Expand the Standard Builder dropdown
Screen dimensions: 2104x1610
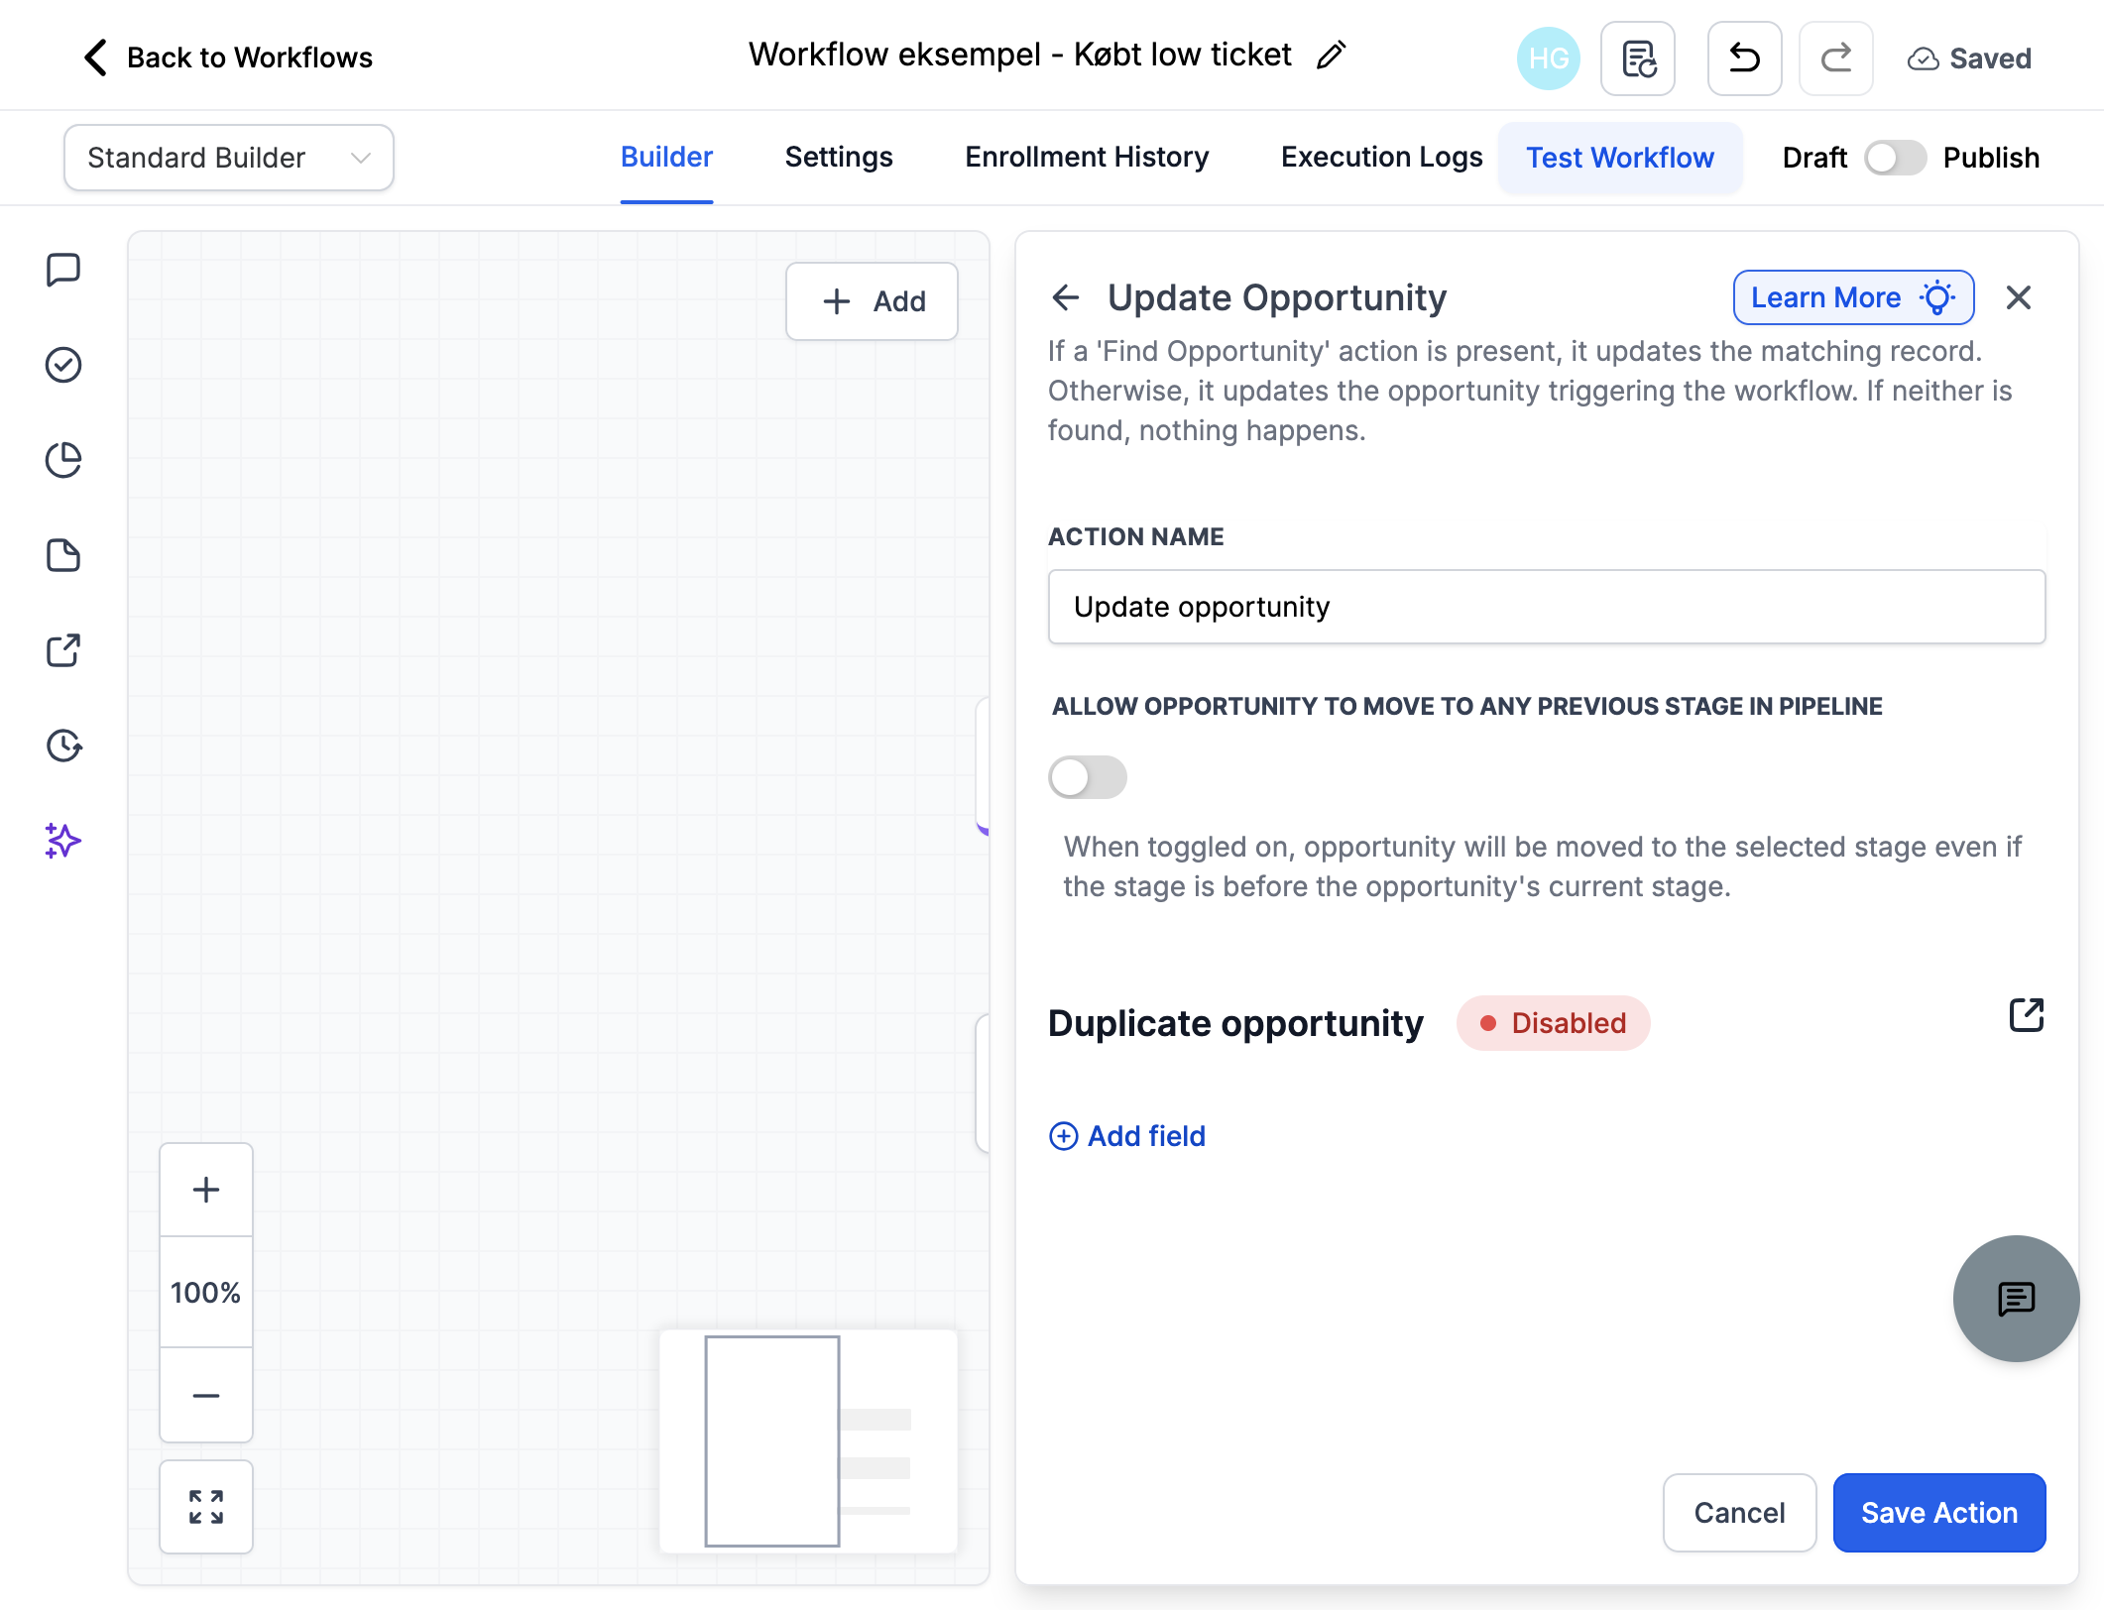point(229,158)
